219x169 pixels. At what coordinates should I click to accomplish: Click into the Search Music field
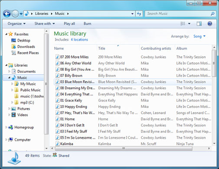point(178,13)
